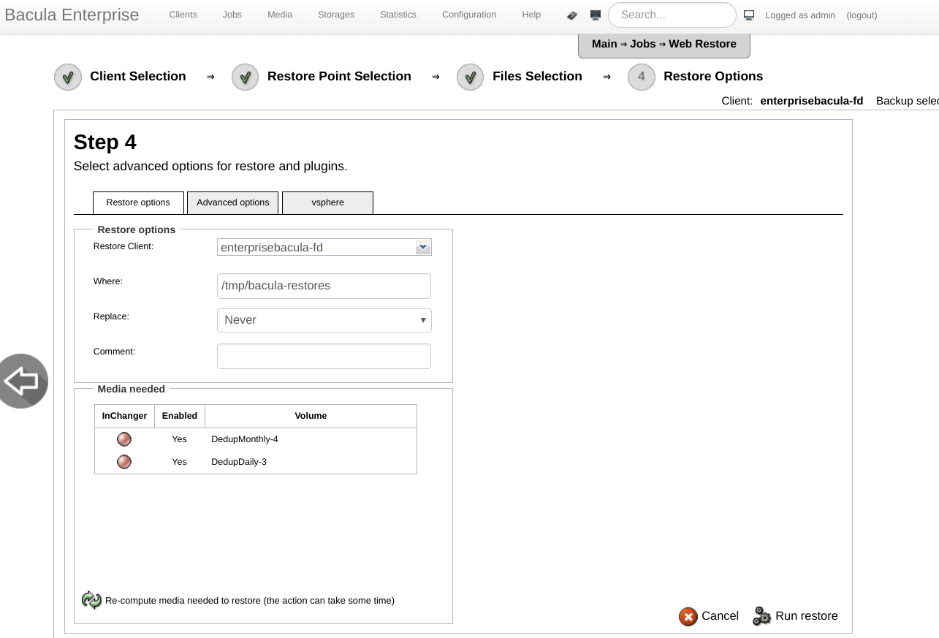Click Main in the breadcrumb
This screenshot has width=939, height=638.
click(604, 44)
